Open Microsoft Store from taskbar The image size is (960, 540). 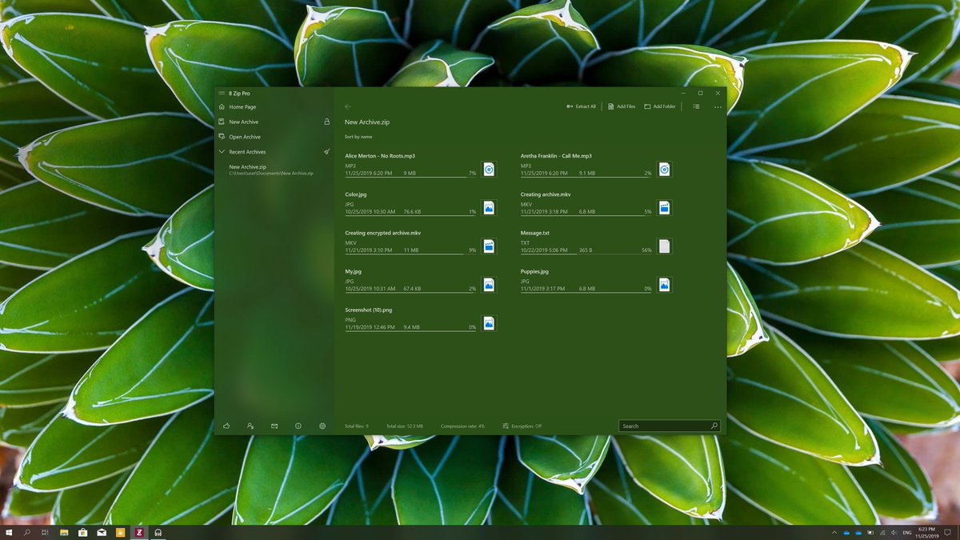coord(83,532)
